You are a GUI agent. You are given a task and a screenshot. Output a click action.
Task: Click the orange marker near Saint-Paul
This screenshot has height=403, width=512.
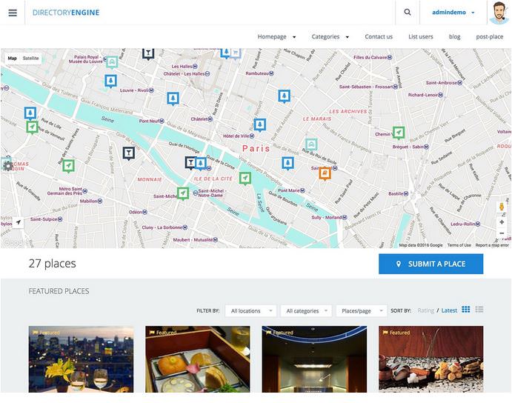tap(325, 173)
